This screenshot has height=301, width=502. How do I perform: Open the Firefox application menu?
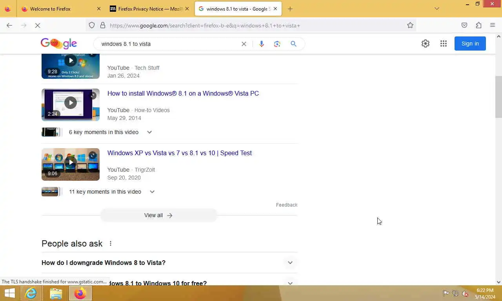pyautogui.click(x=493, y=25)
